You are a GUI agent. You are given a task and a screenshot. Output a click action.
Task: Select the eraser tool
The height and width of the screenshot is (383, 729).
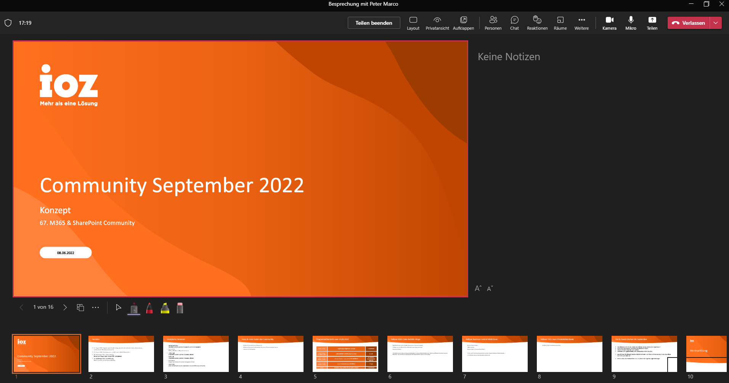[180, 308]
